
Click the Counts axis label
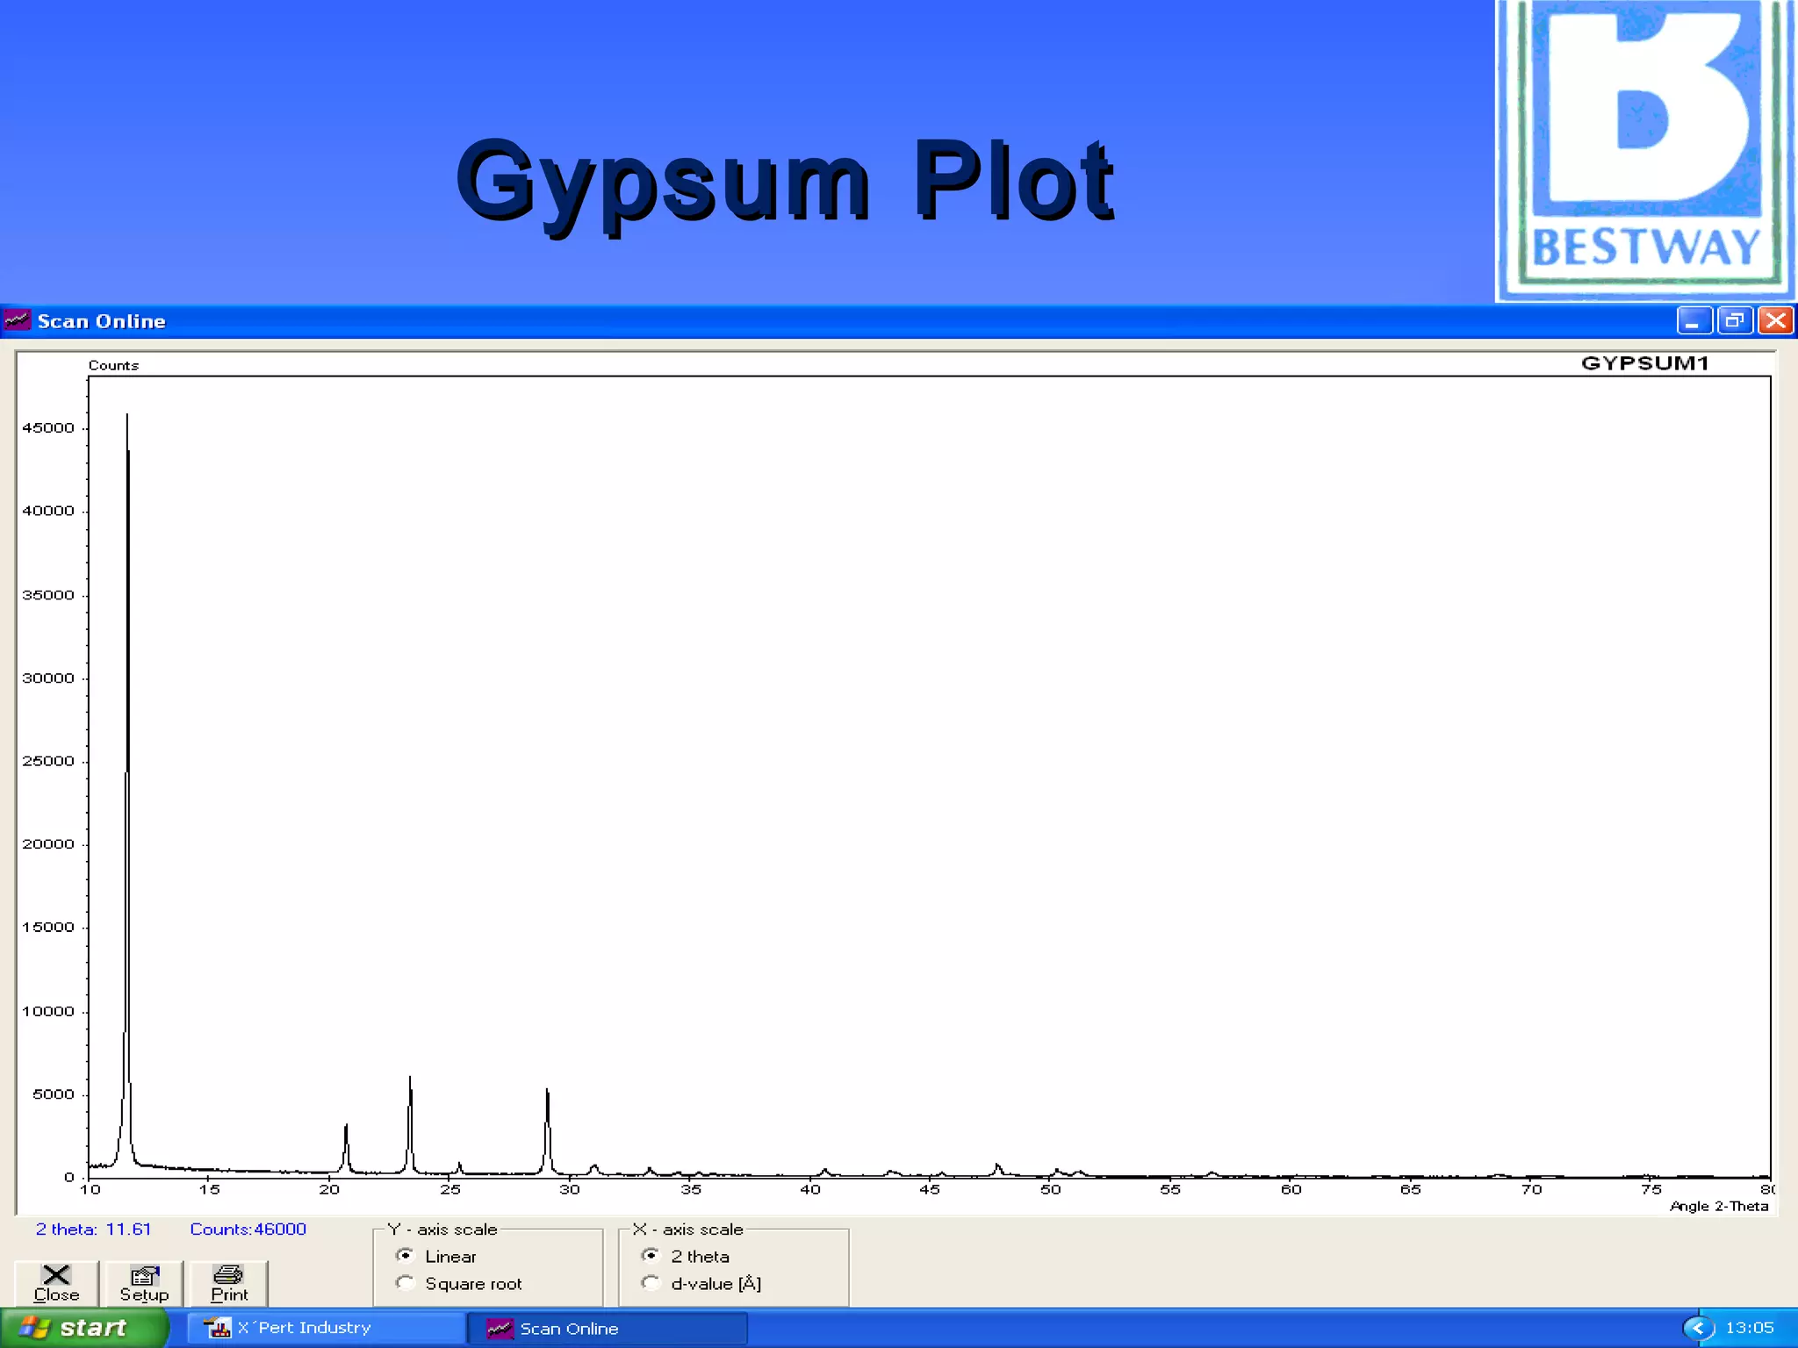pyautogui.click(x=113, y=365)
